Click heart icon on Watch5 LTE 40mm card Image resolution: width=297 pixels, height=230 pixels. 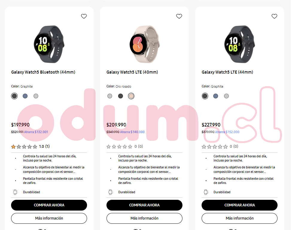(x=179, y=16)
